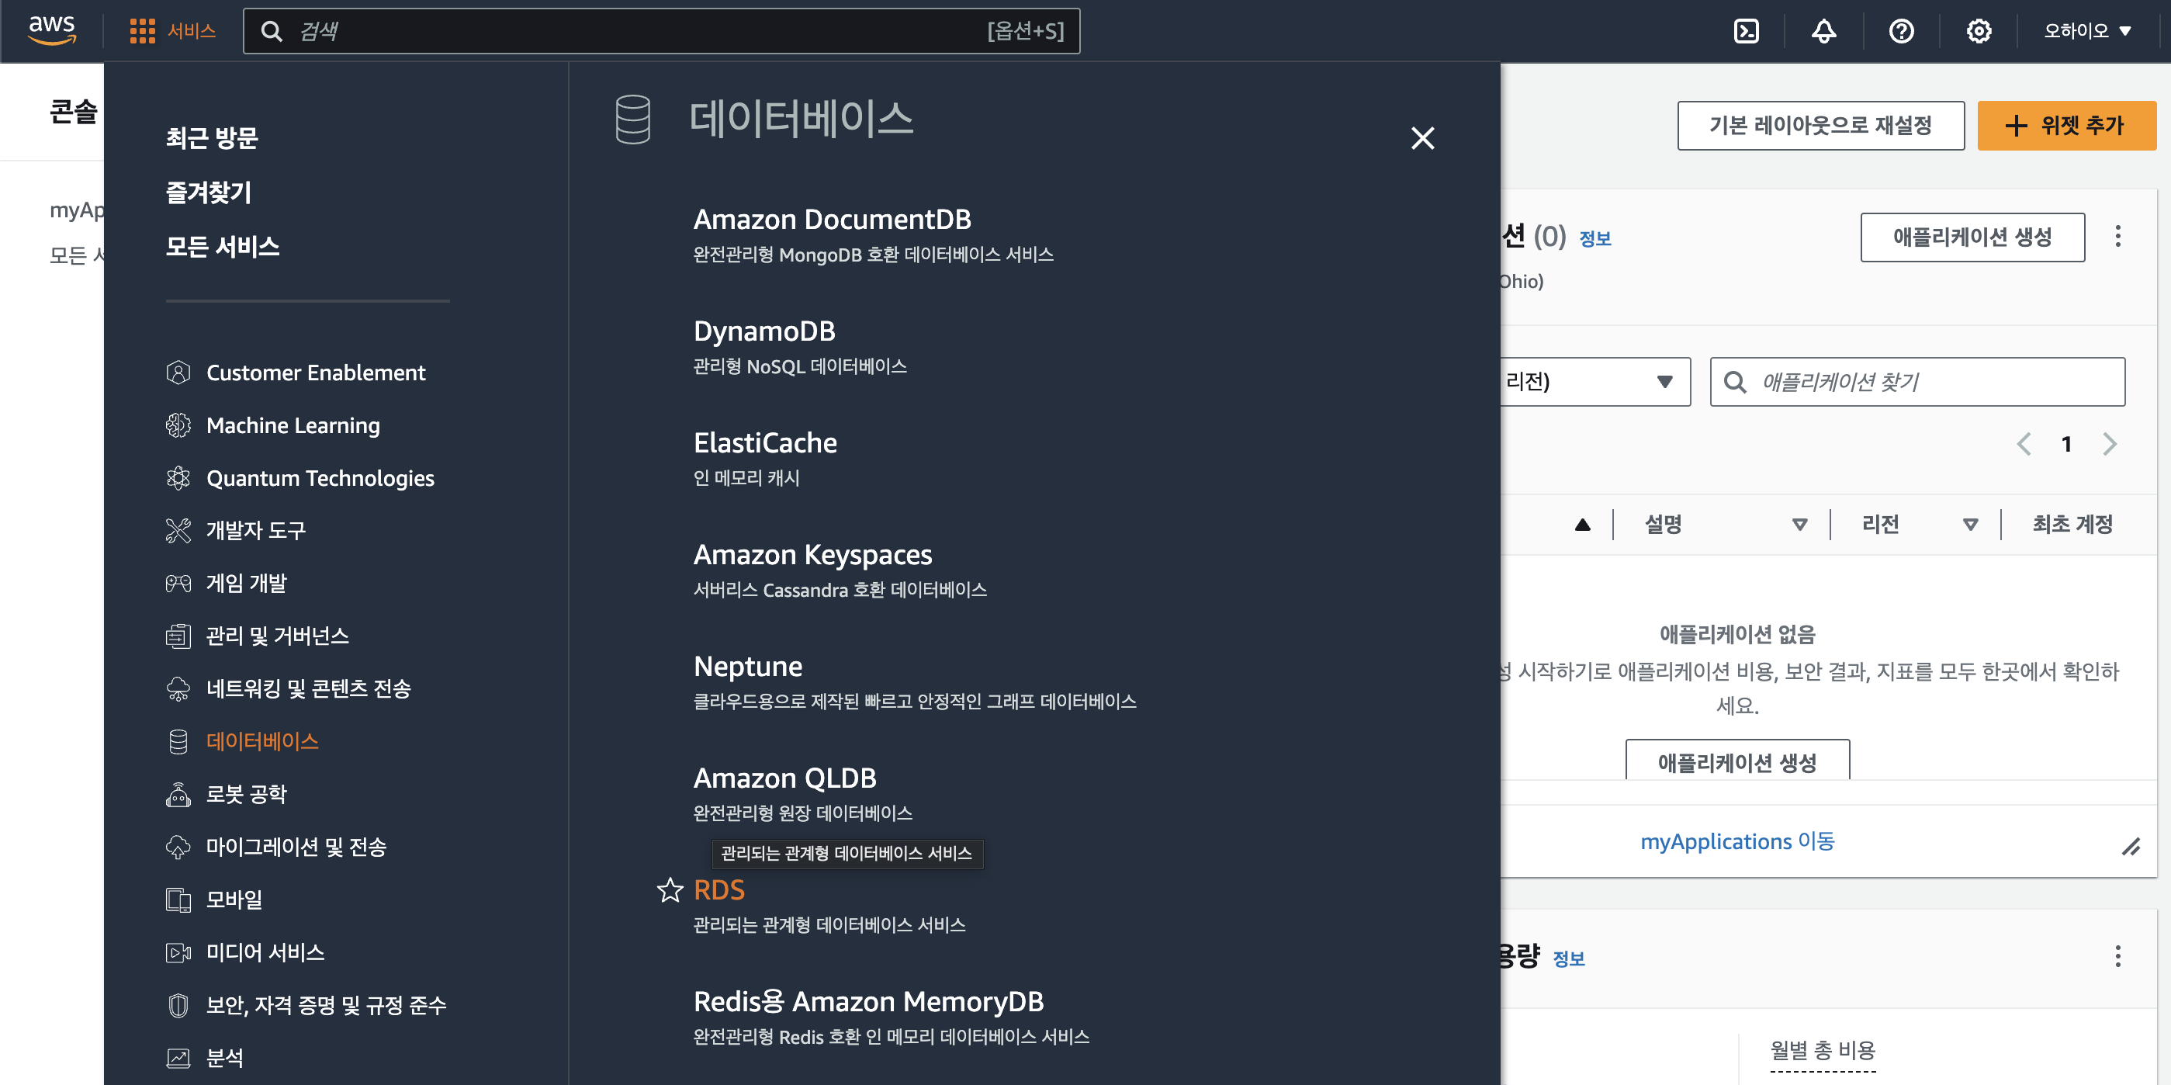Viewport: 2171px width, 1085px height.
Task: Select 즐겨찾기 in the services menu
Action: 208,192
